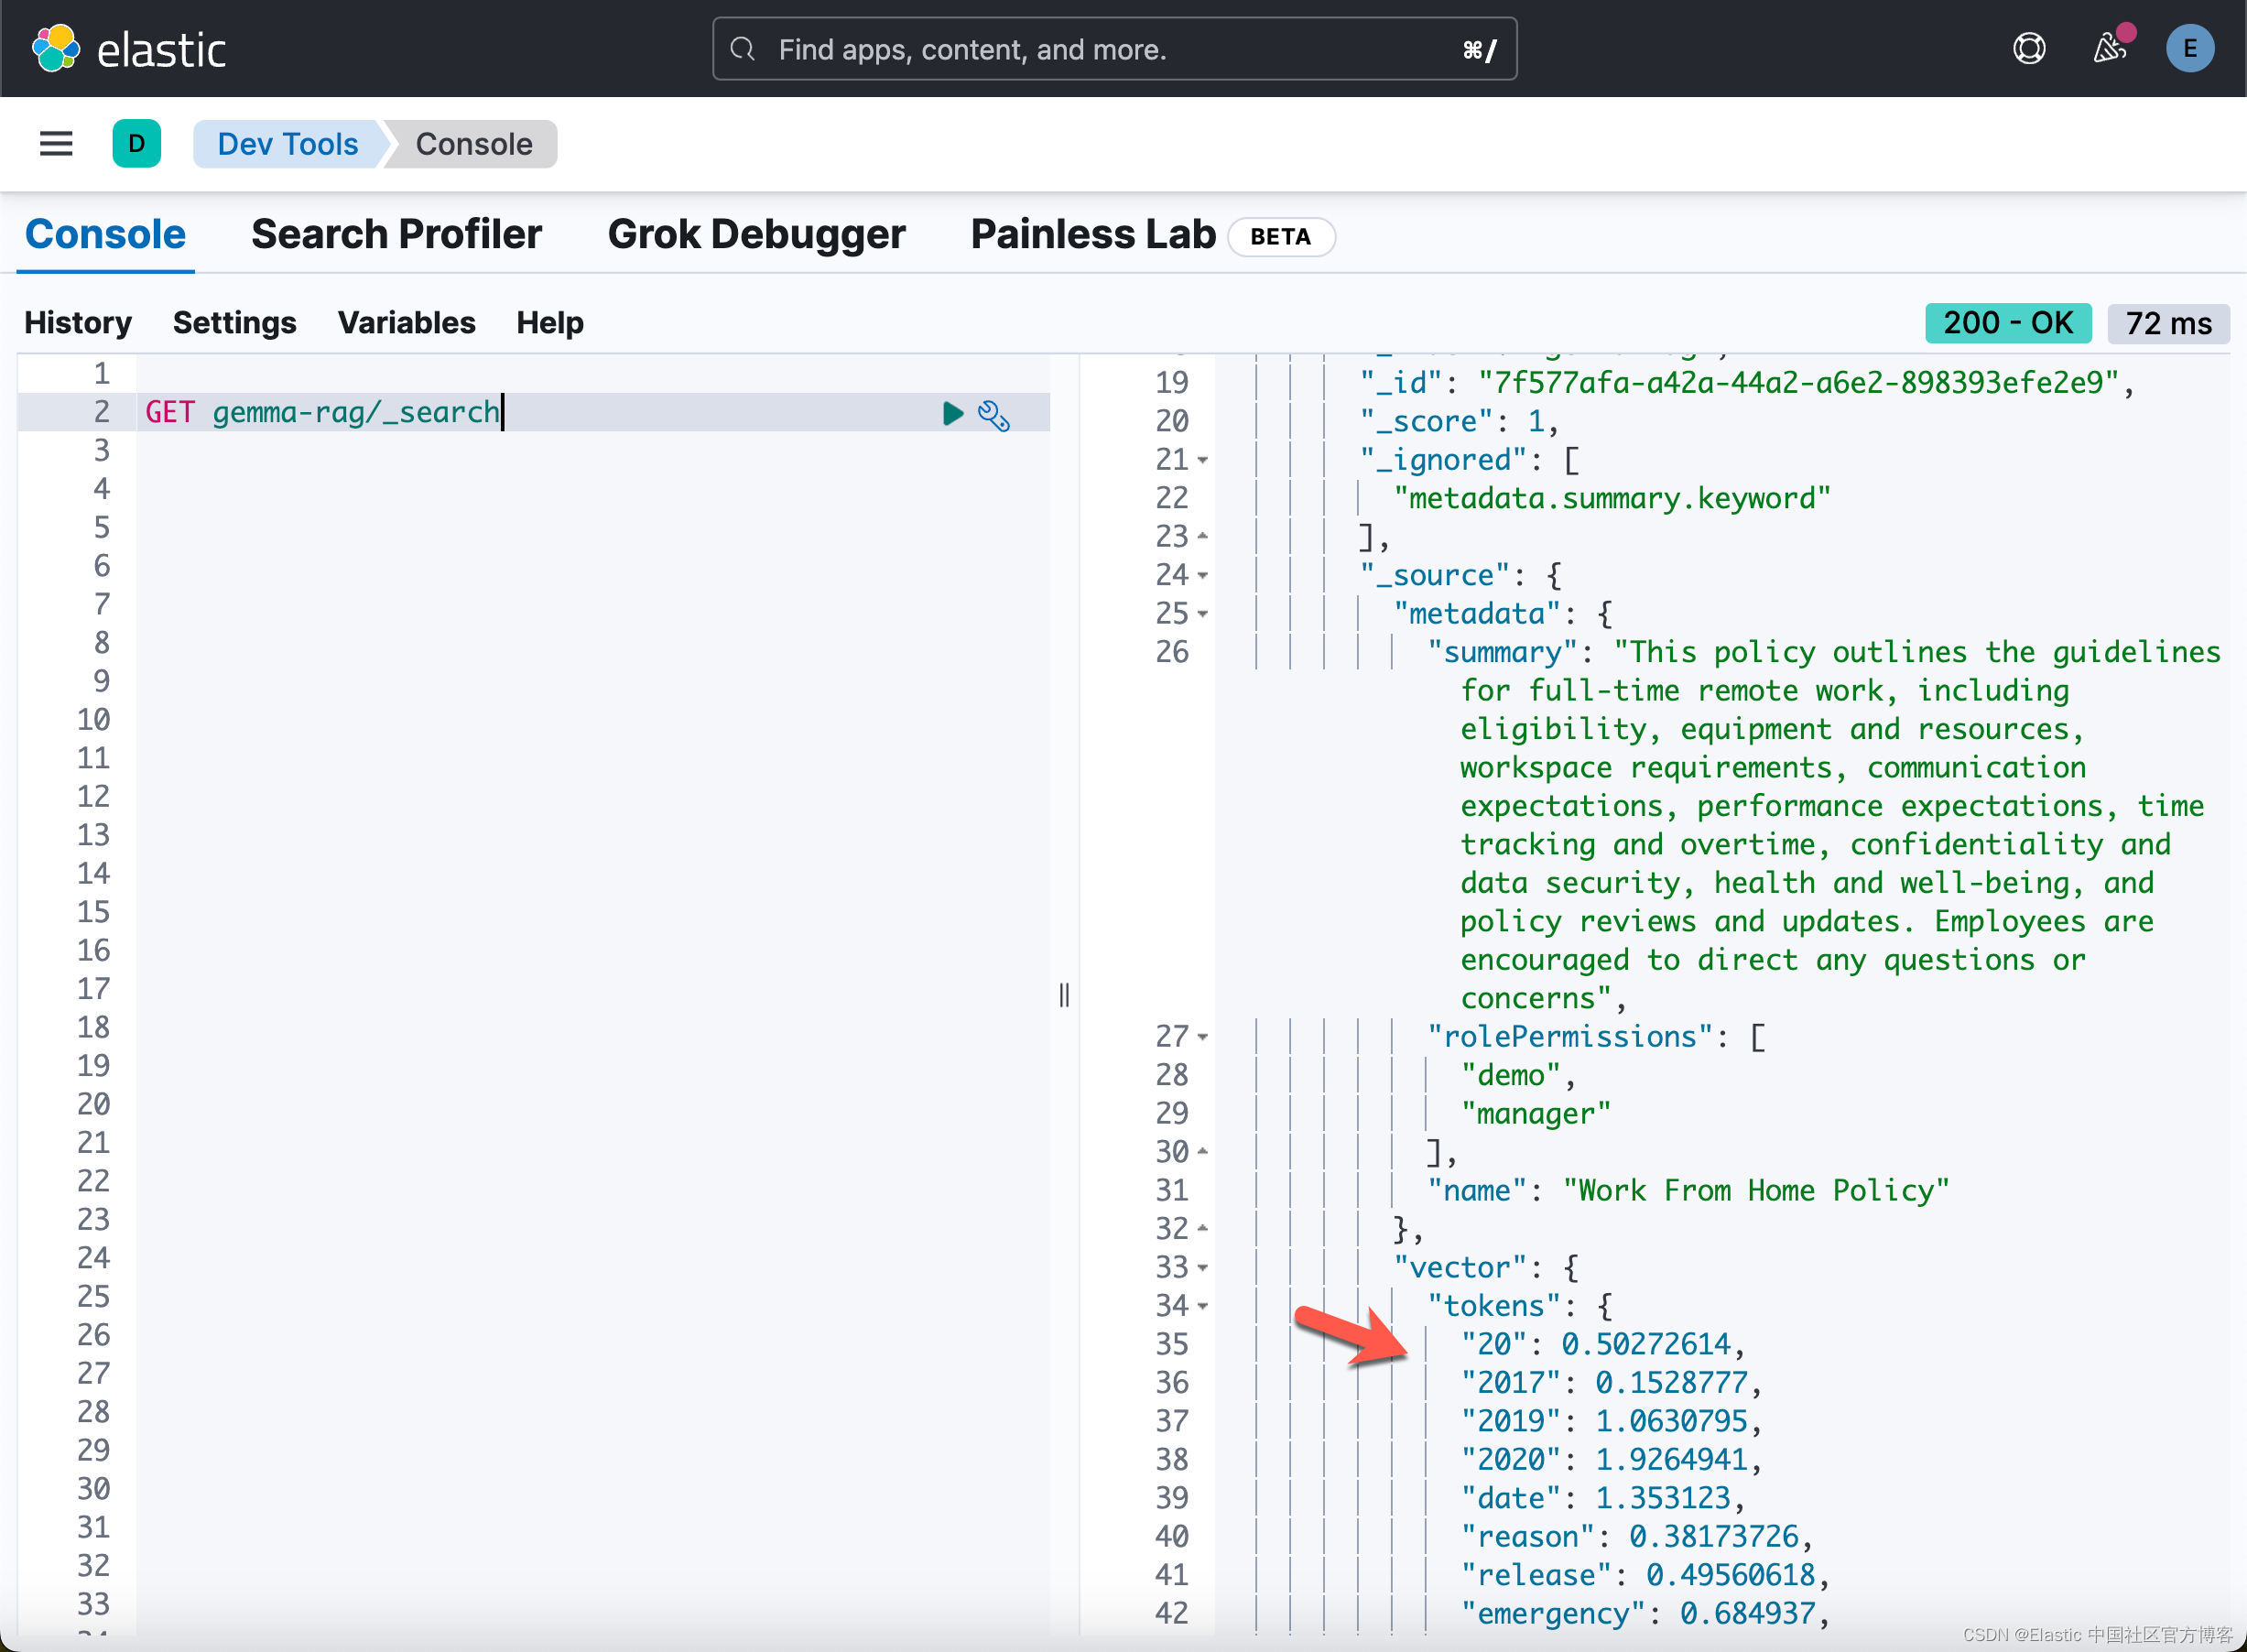Click the green D space avatar
This screenshot has height=1652, width=2247.
pos(137,144)
